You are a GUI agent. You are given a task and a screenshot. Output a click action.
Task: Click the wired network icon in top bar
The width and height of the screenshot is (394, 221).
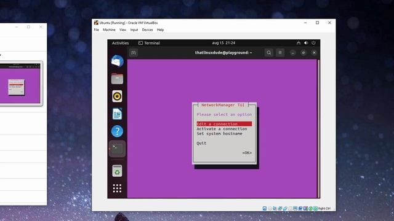tap(298, 43)
